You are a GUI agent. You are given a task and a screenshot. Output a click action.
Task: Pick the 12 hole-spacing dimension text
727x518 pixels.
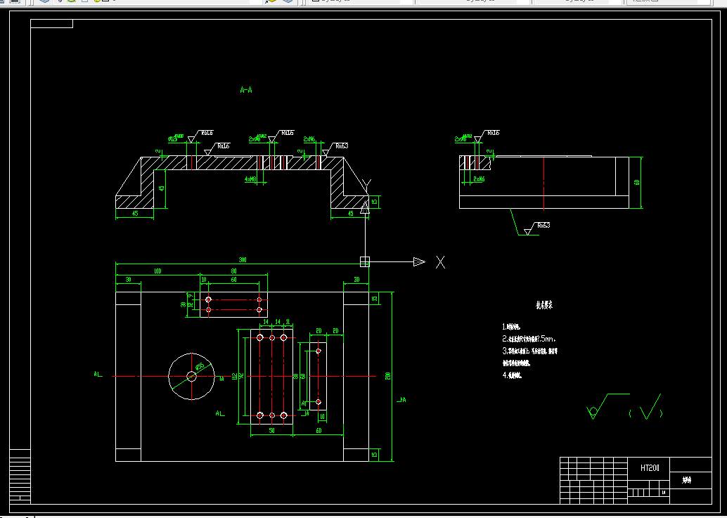[190, 305]
